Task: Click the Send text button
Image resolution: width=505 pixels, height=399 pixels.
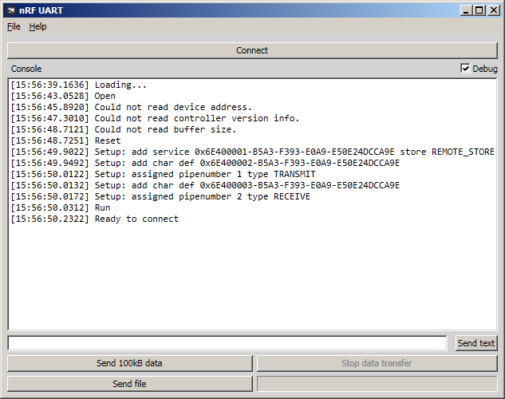Action: (x=476, y=343)
